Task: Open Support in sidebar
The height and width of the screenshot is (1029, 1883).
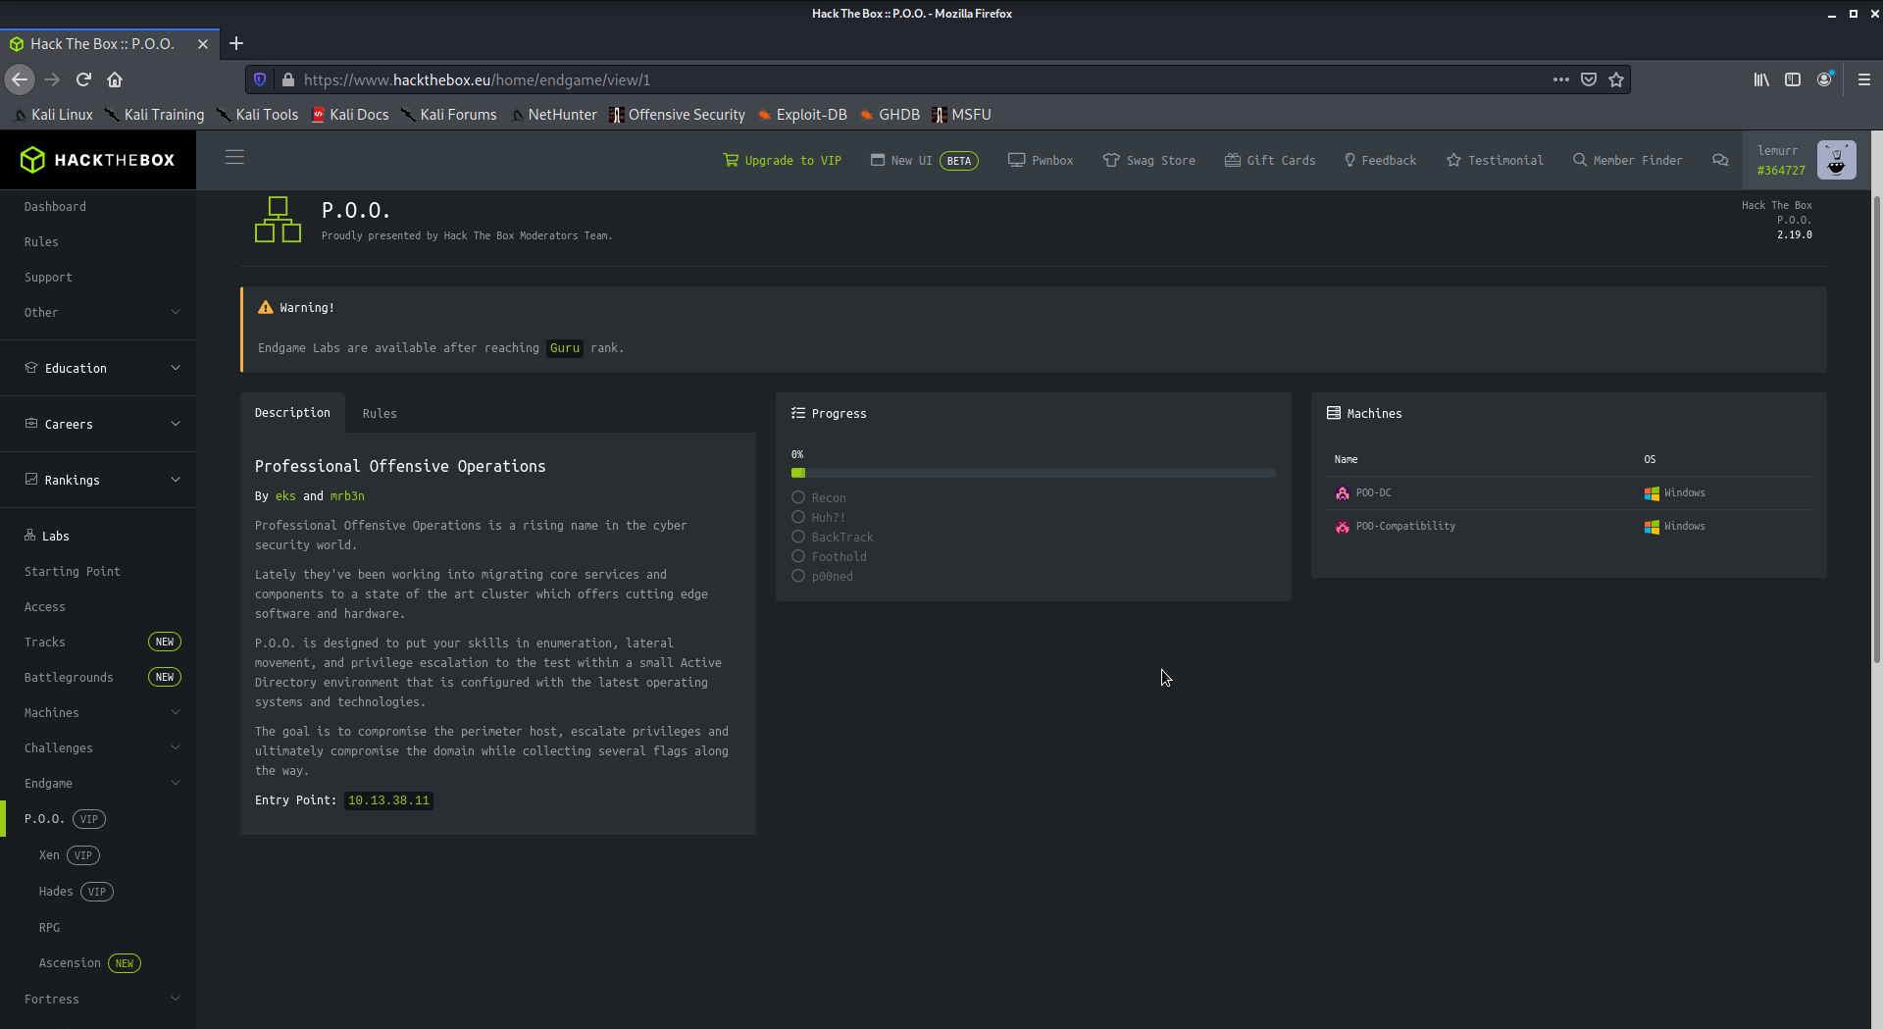Action: tap(48, 278)
